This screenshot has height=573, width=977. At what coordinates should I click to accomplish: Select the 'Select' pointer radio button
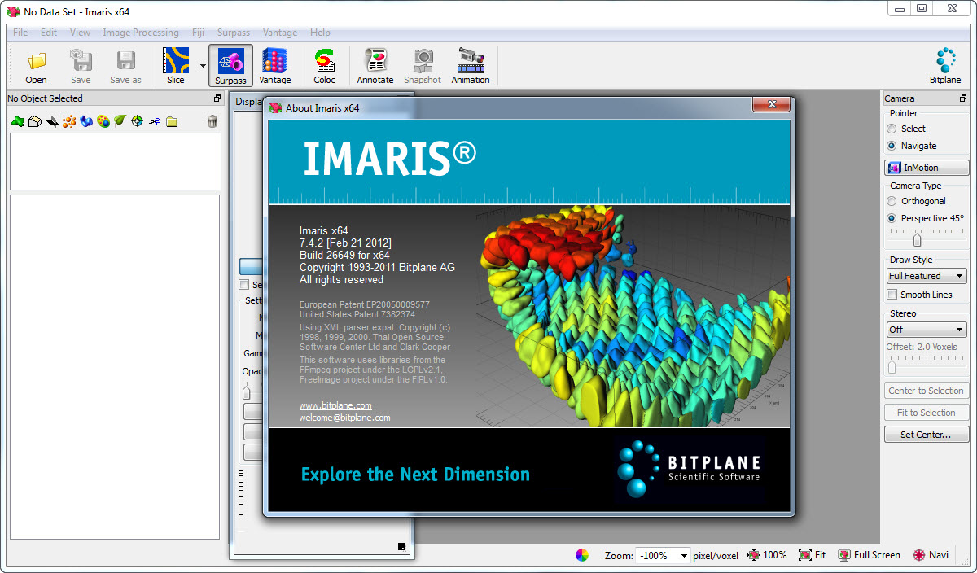(892, 129)
